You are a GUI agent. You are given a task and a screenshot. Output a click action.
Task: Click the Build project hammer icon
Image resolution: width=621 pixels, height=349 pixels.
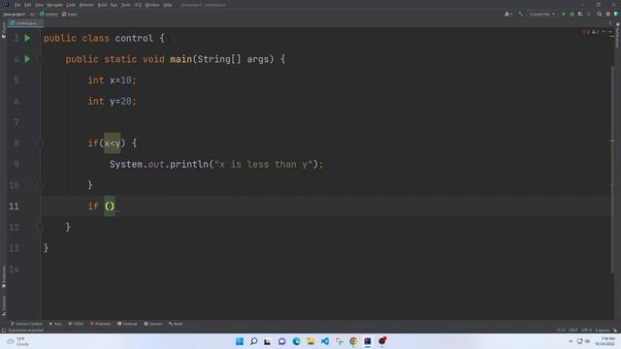pos(521,14)
